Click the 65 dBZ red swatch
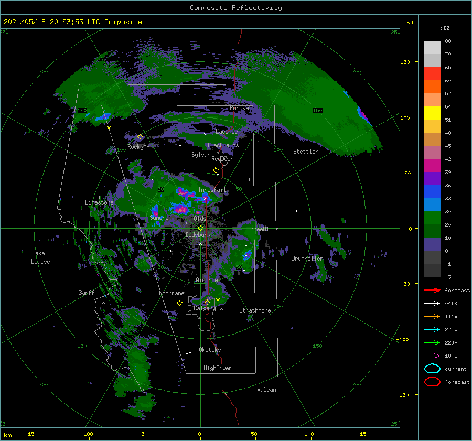The image size is (472, 441). pos(432,73)
